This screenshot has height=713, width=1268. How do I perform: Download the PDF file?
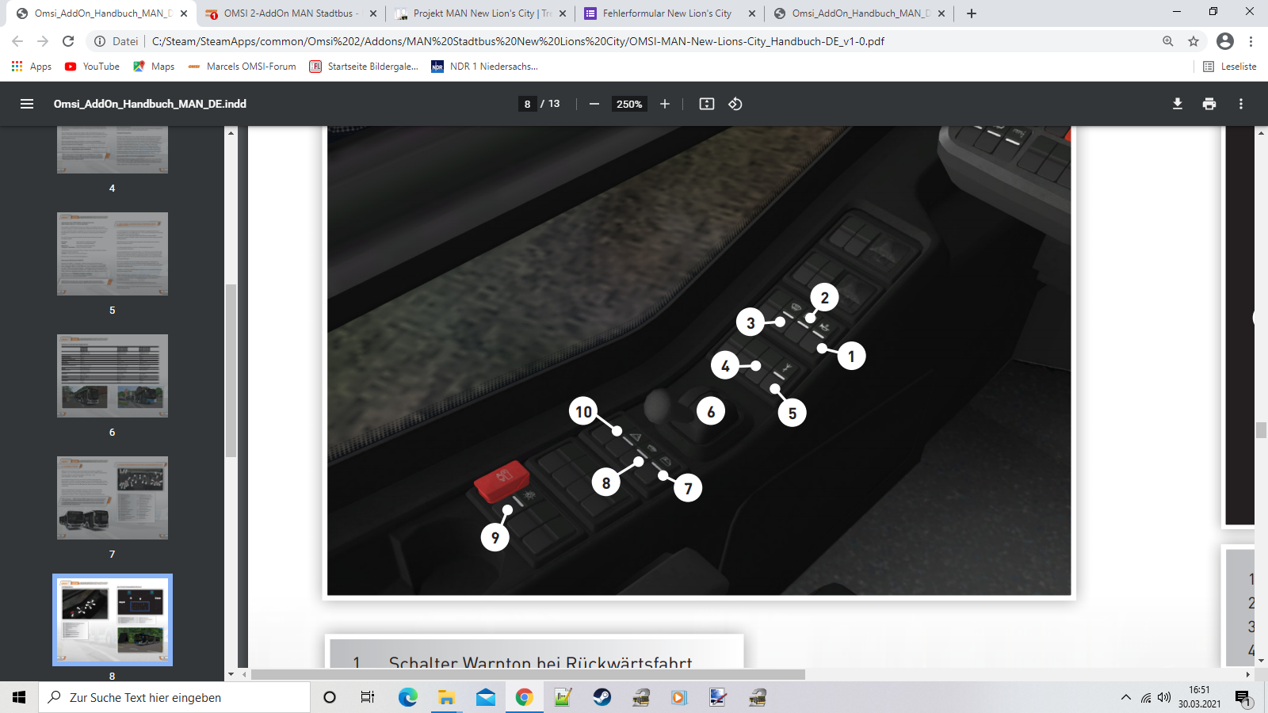click(1177, 104)
